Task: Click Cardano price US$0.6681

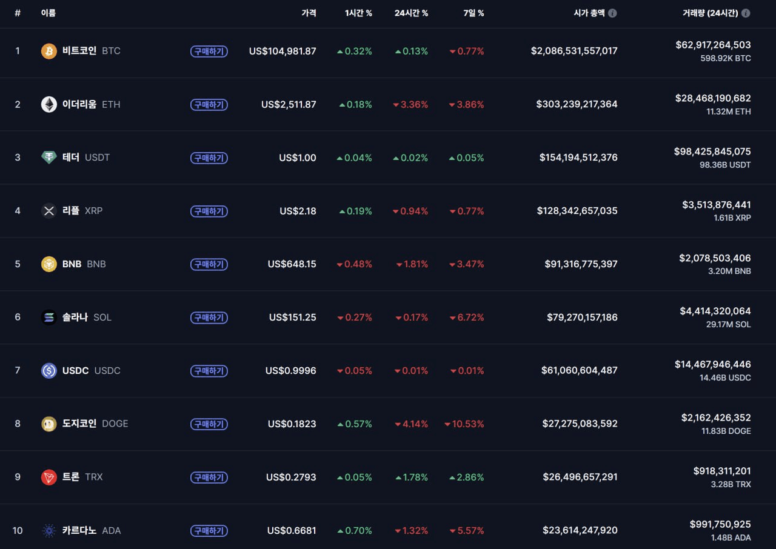Action: coord(292,531)
